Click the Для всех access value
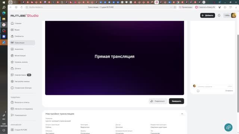 119,127
